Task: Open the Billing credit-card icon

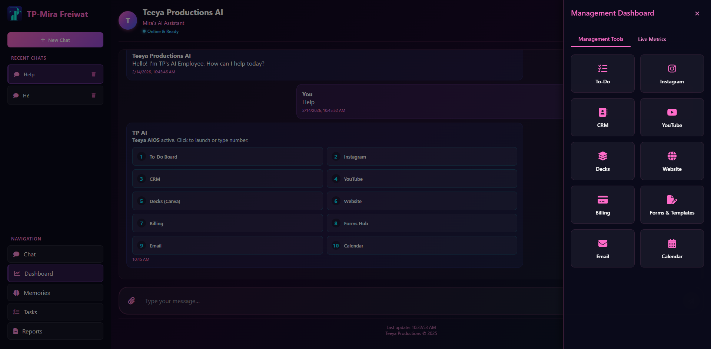Action: click(602, 200)
